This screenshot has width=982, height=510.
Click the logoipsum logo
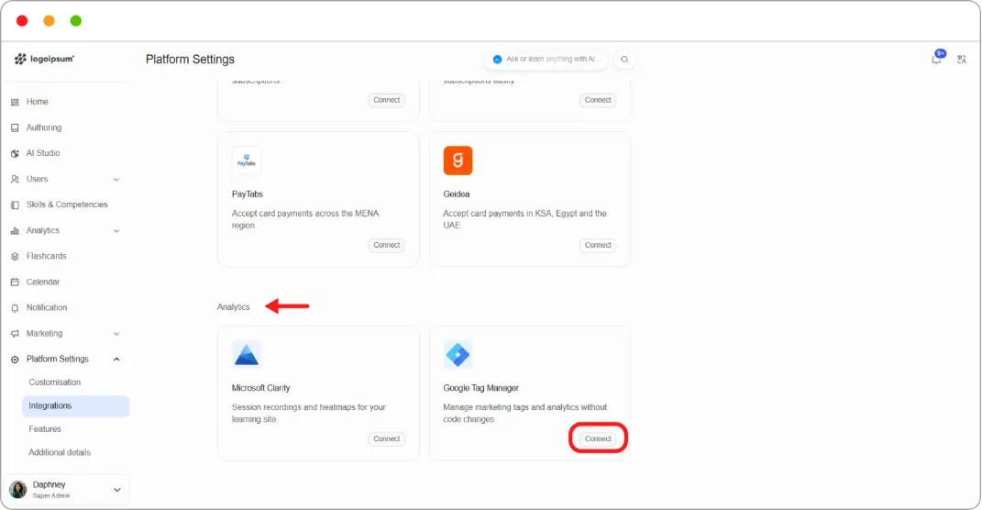coord(44,59)
